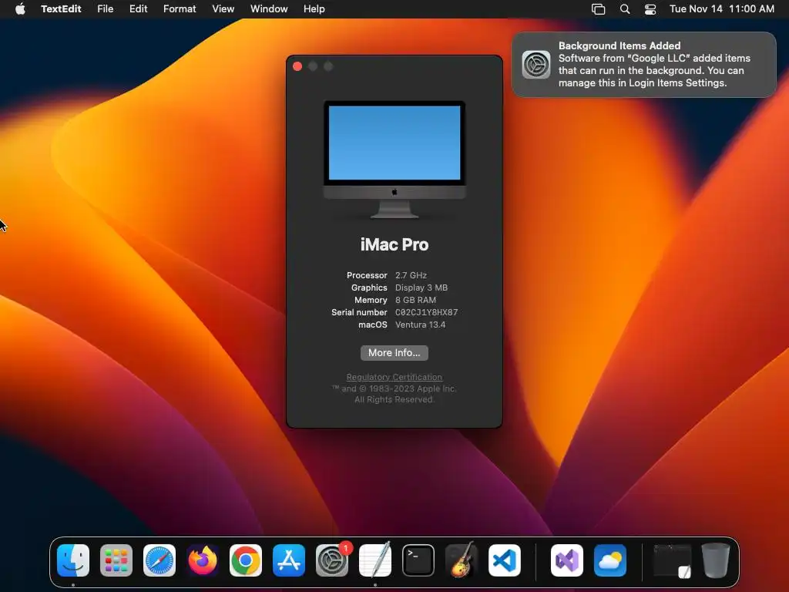
Task: Open the recent document stack in dock
Action: coord(672,560)
